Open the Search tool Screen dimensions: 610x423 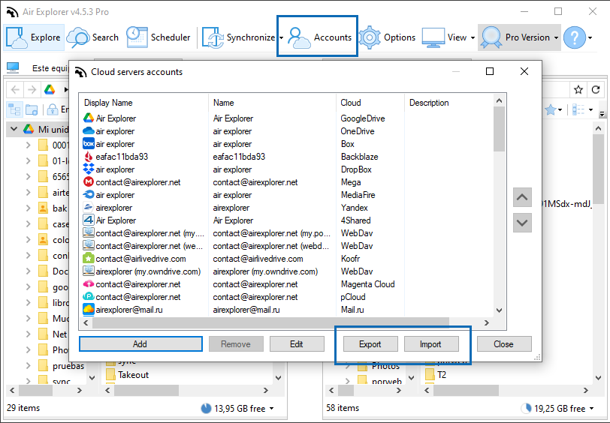pyautogui.click(x=92, y=37)
